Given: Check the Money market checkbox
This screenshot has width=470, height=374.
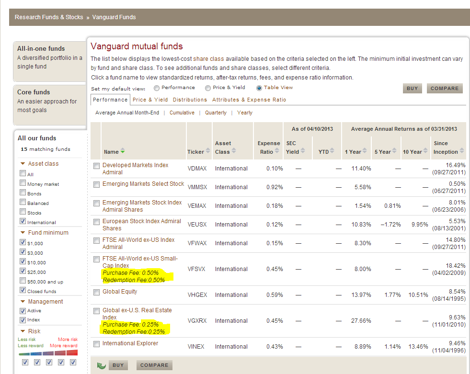Looking at the screenshot, I should pos(23,183).
